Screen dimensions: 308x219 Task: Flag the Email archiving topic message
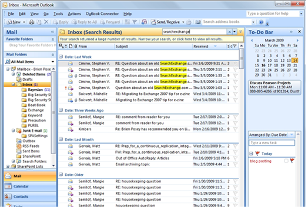[235, 164]
